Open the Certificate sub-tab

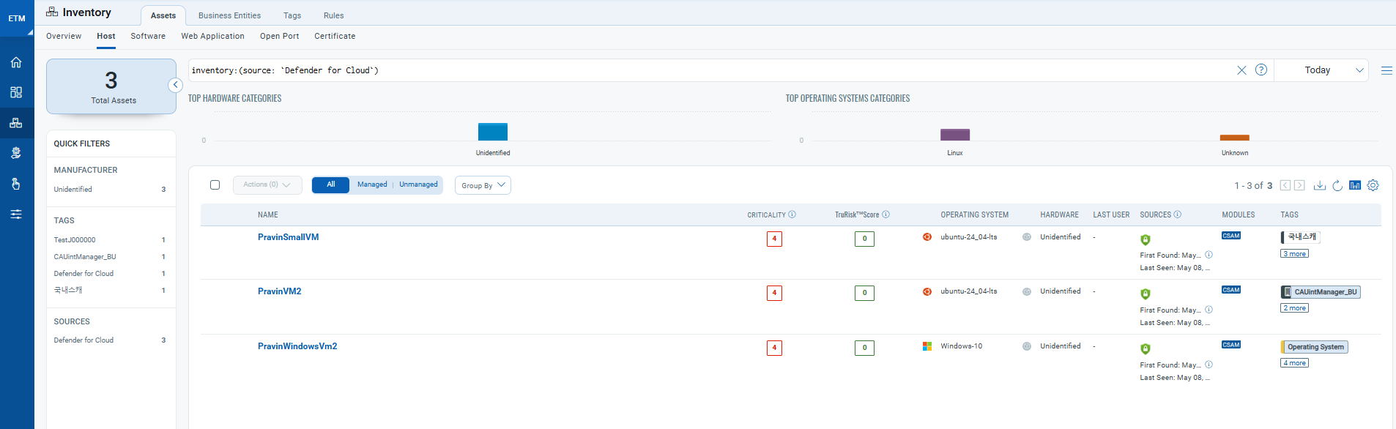tap(335, 36)
